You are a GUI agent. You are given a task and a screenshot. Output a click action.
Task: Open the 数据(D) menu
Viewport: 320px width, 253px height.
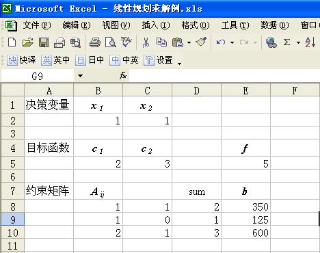coord(274,25)
